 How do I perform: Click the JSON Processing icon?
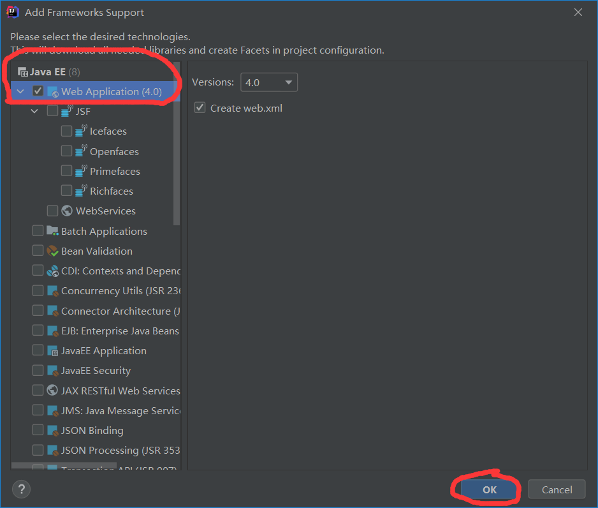click(x=52, y=451)
